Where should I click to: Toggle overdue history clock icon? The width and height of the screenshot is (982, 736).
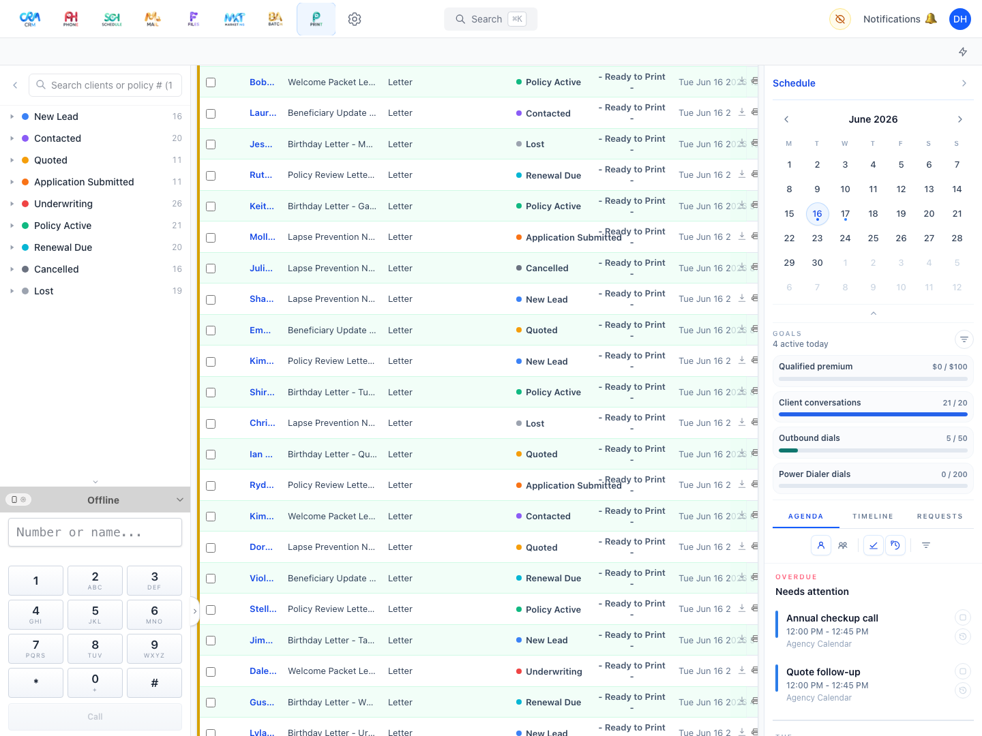click(895, 545)
